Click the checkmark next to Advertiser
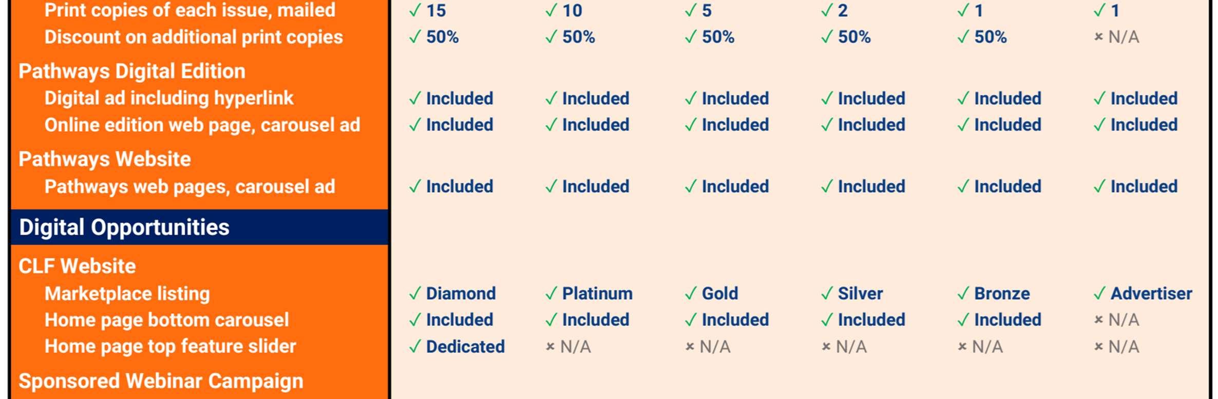This screenshot has height=399, width=1218. tap(1099, 293)
